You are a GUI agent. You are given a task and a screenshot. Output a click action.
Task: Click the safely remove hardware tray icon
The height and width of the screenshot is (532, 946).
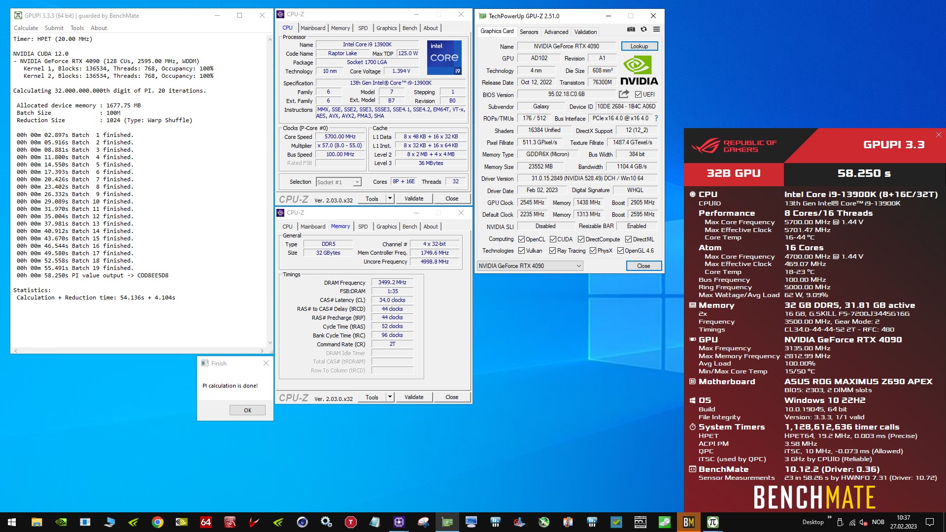(x=840, y=522)
